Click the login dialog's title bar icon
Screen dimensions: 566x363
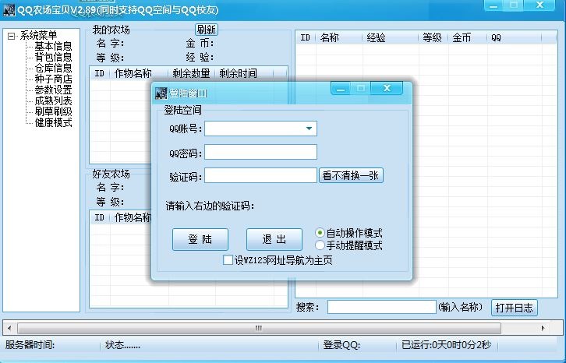coord(161,93)
